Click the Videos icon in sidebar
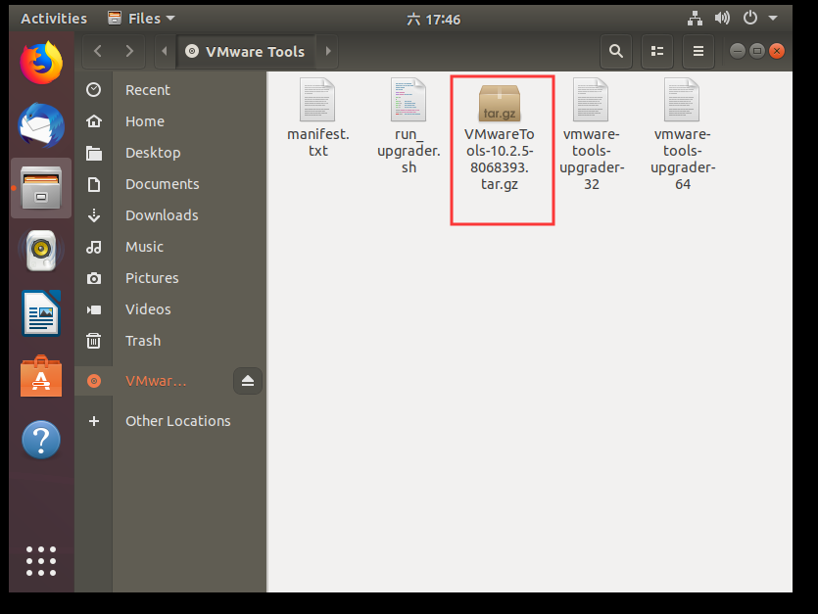818x614 pixels. pos(94,309)
